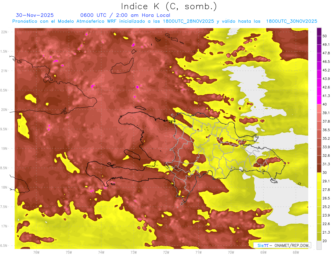332x256 pixels.
Task: Select the date label '30-Nov-2025'
Action: pos(35,15)
